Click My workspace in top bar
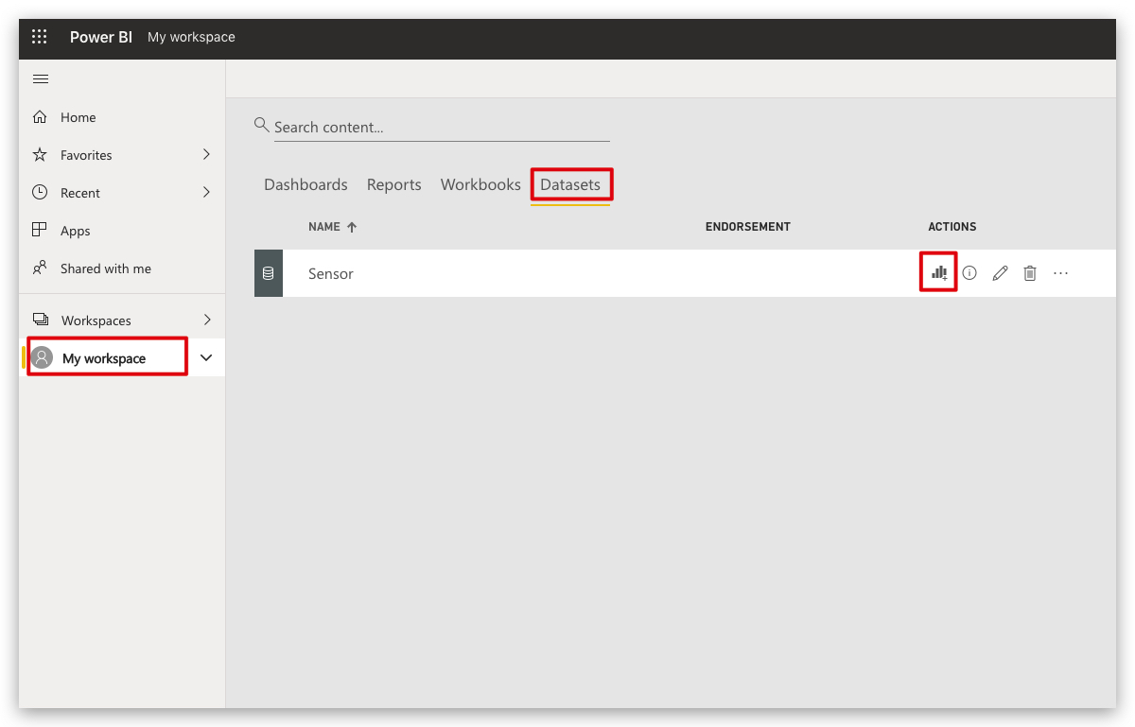The width and height of the screenshot is (1135, 727). coord(191,37)
